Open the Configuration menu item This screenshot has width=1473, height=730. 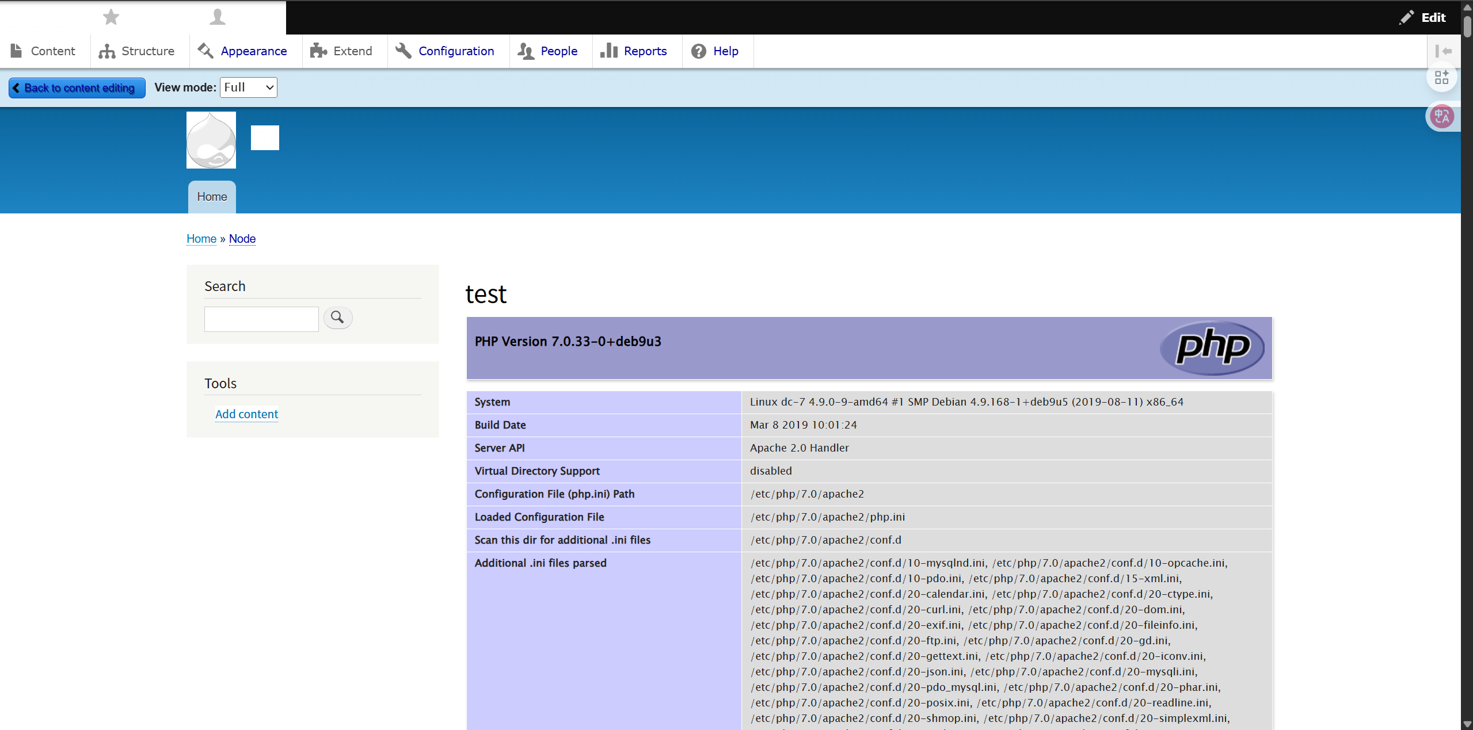pyautogui.click(x=445, y=51)
